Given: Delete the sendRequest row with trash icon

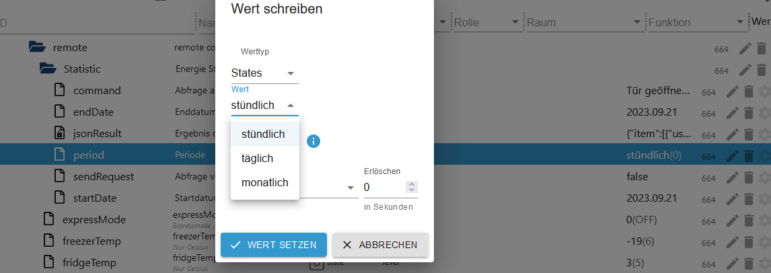Looking at the screenshot, I should [x=748, y=178].
